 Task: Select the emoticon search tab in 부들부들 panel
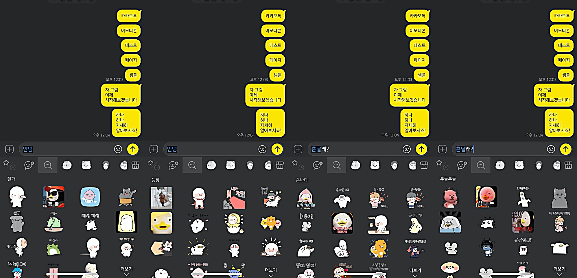coord(481,165)
